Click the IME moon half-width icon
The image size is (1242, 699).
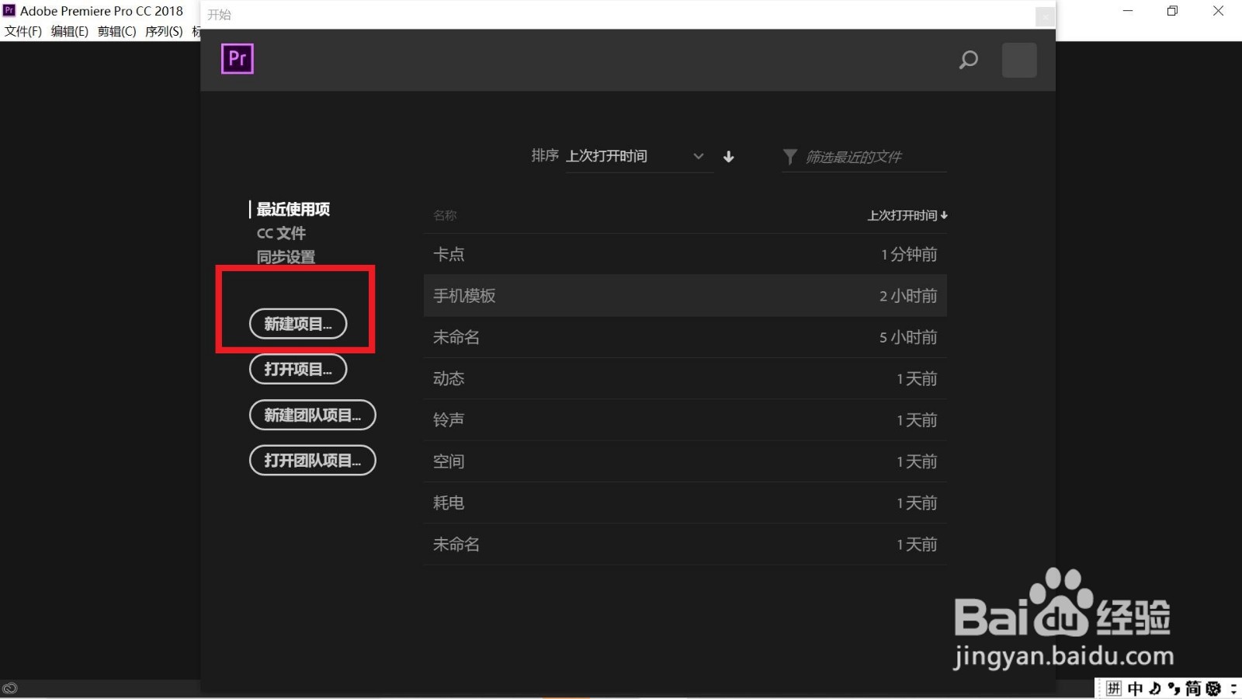(x=1155, y=688)
